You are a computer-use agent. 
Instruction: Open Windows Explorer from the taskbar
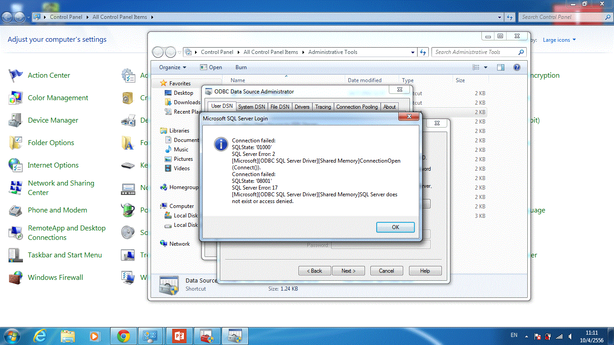point(68,336)
